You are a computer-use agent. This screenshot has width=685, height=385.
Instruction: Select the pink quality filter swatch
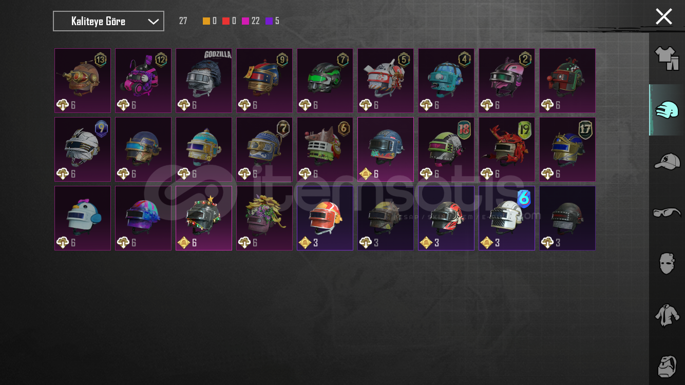click(245, 21)
